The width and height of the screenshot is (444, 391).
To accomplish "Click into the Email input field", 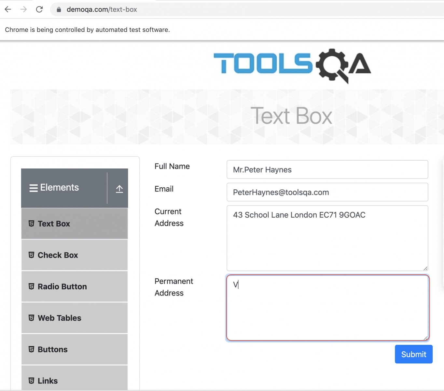I will click(x=327, y=192).
